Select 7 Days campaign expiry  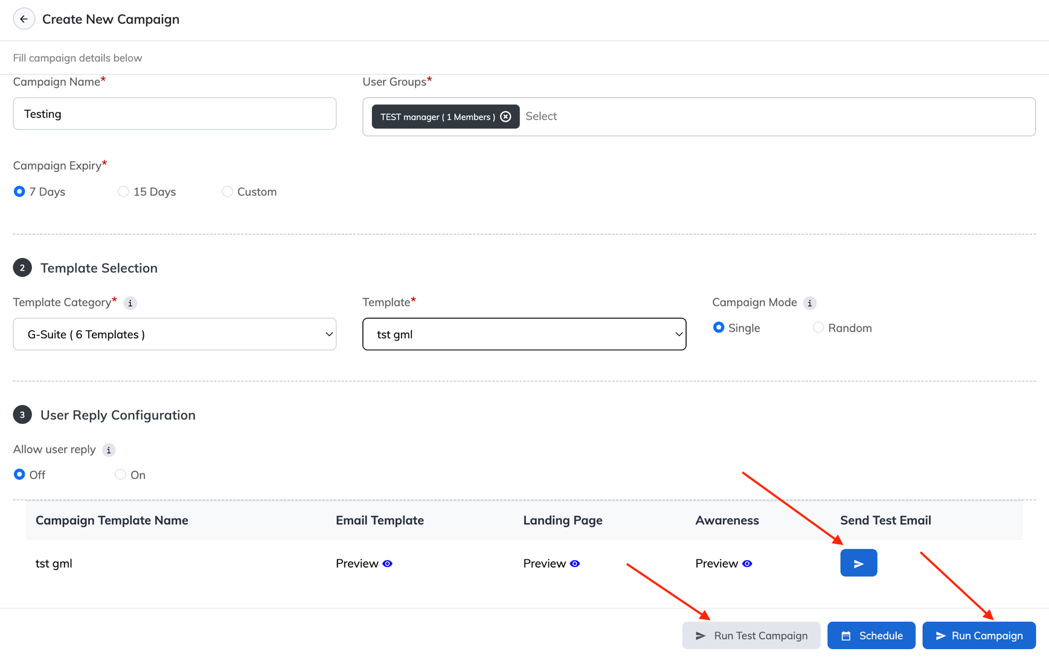click(19, 191)
